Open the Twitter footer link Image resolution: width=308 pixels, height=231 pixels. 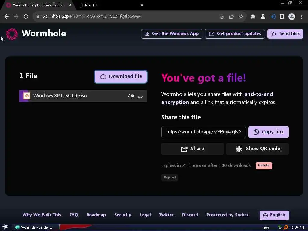166,215
